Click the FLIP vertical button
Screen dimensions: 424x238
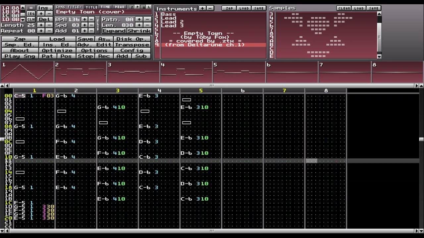tap(98, 25)
